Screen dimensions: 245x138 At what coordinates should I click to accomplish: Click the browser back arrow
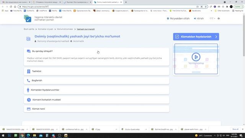[3, 7]
